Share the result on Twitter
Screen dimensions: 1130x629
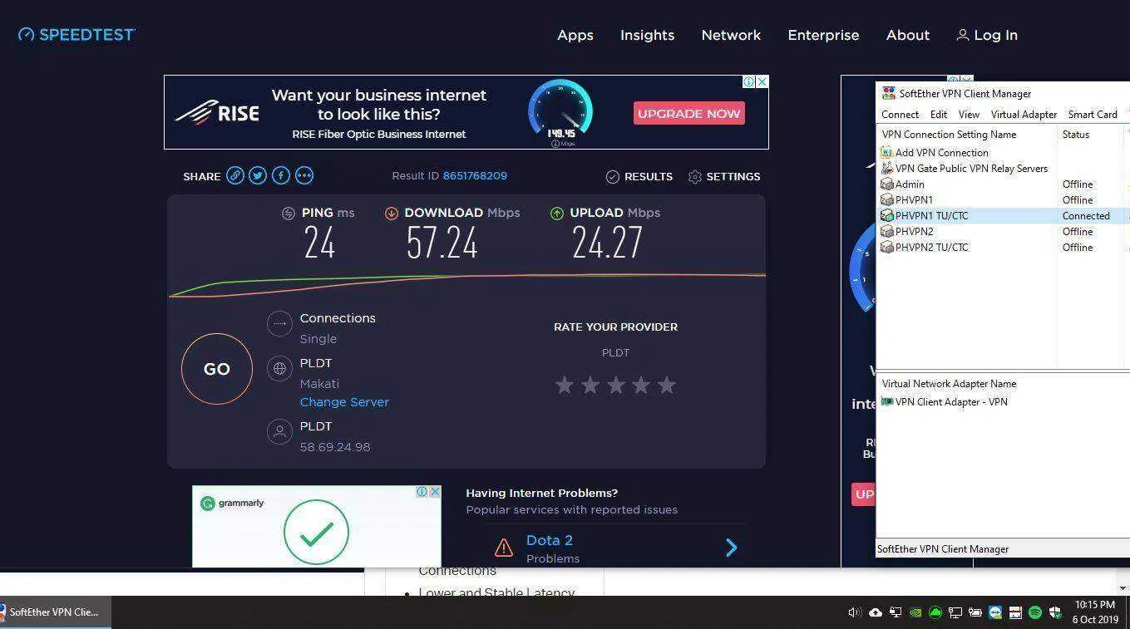point(258,175)
